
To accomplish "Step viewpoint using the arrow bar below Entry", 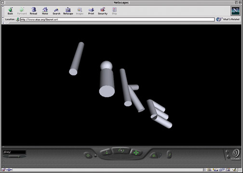I will tap(14, 157).
